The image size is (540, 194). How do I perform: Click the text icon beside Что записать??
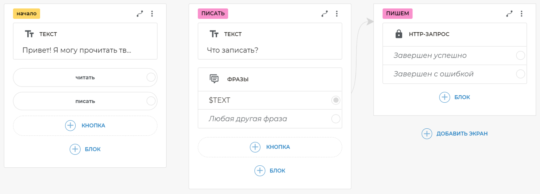(x=214, y=34)
